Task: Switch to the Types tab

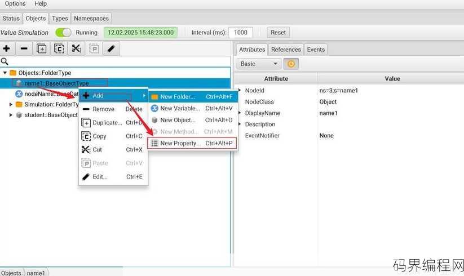Action: click(60, 19)
